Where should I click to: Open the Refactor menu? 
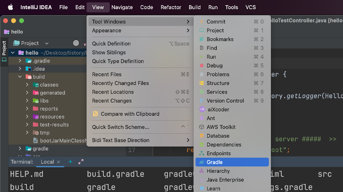coord(171,7)
